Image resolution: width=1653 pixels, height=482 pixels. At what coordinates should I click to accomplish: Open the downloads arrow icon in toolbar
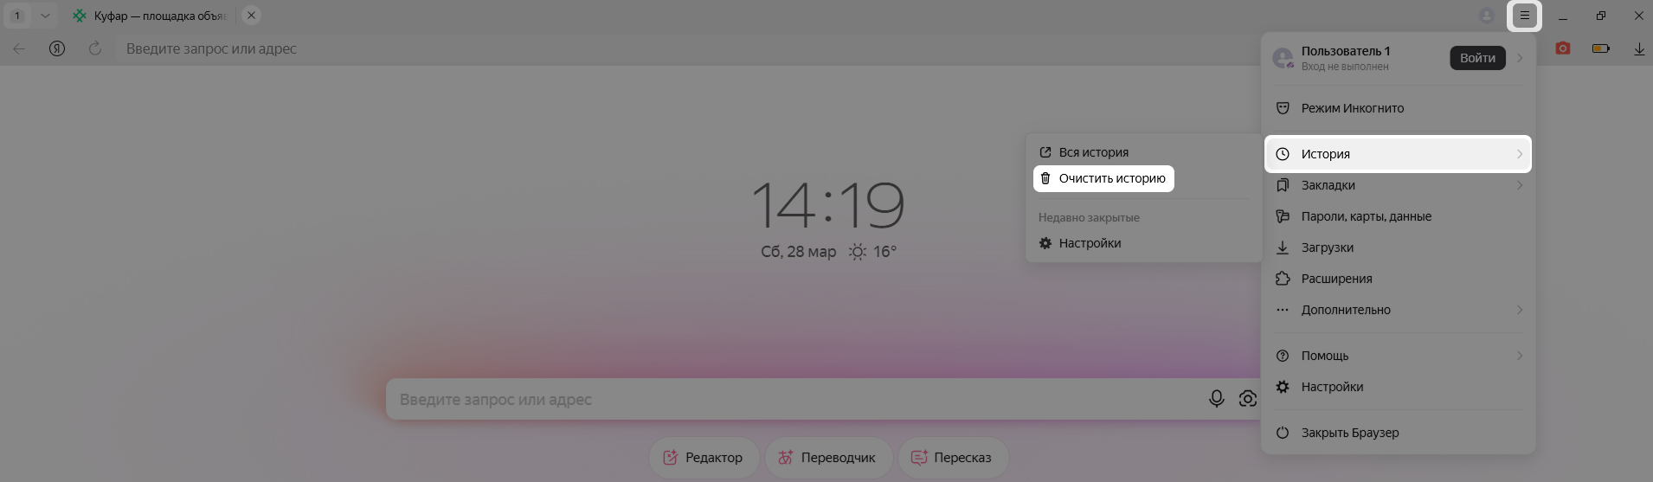[1639, 49]
